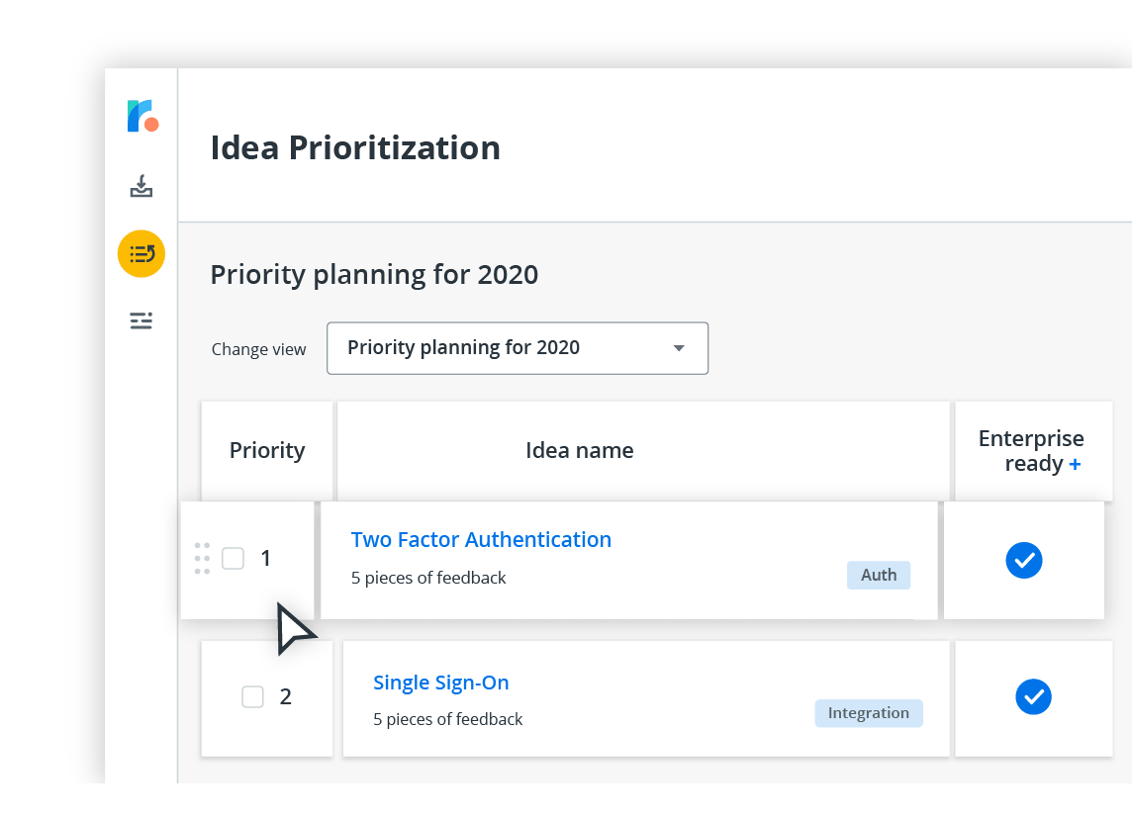This screenshot has height=821, width=1132.
Task: Toggle Enterprise ready check for Single Sign-On
Action: pos(1034,696)
